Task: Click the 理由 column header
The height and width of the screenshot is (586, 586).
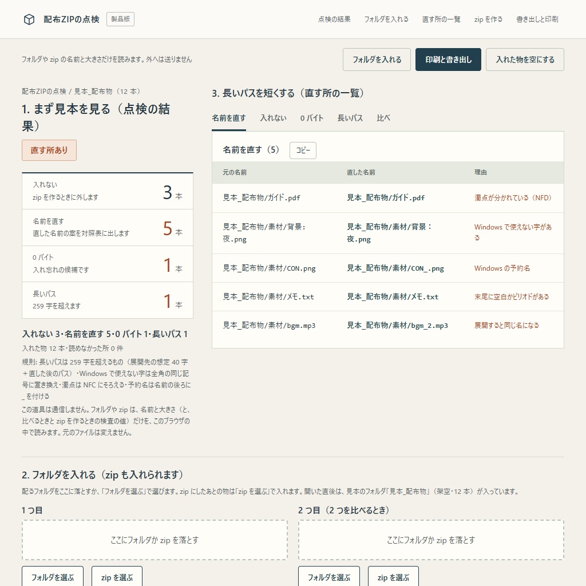Action: pyautogui.click(x=481, y=172)
